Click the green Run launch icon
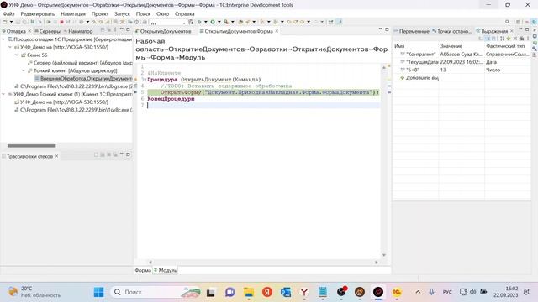 pos(213,22)
